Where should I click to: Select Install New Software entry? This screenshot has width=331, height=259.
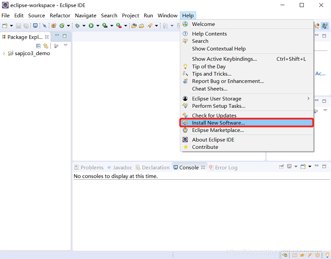[x=247, y=123]
